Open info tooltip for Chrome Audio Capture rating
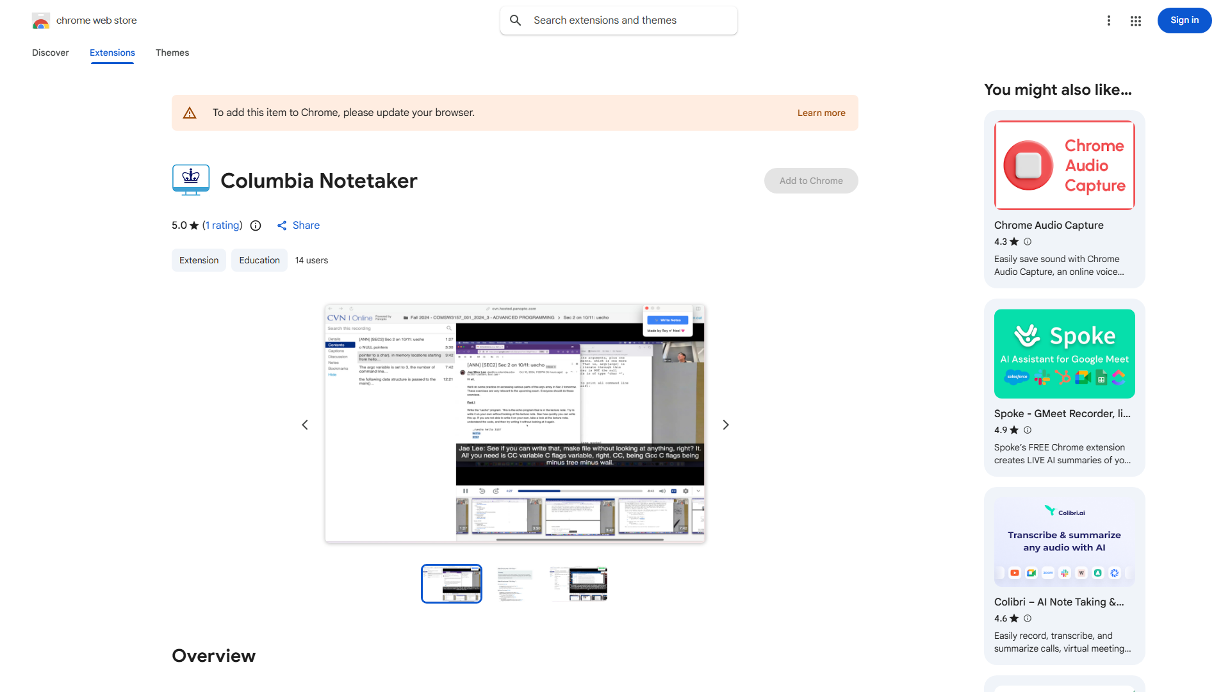 click(1028, 242)
